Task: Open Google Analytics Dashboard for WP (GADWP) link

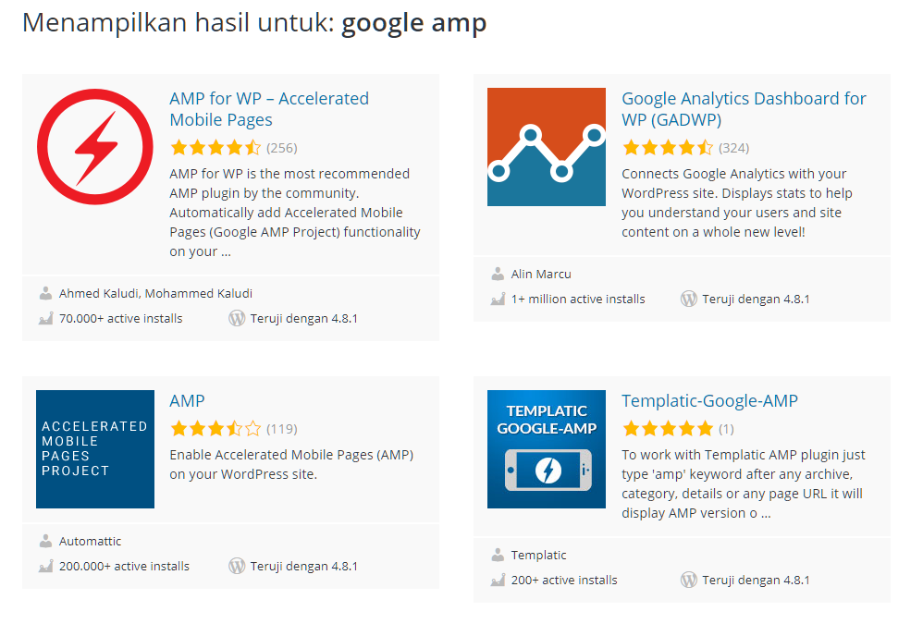Action: point(745,109)
